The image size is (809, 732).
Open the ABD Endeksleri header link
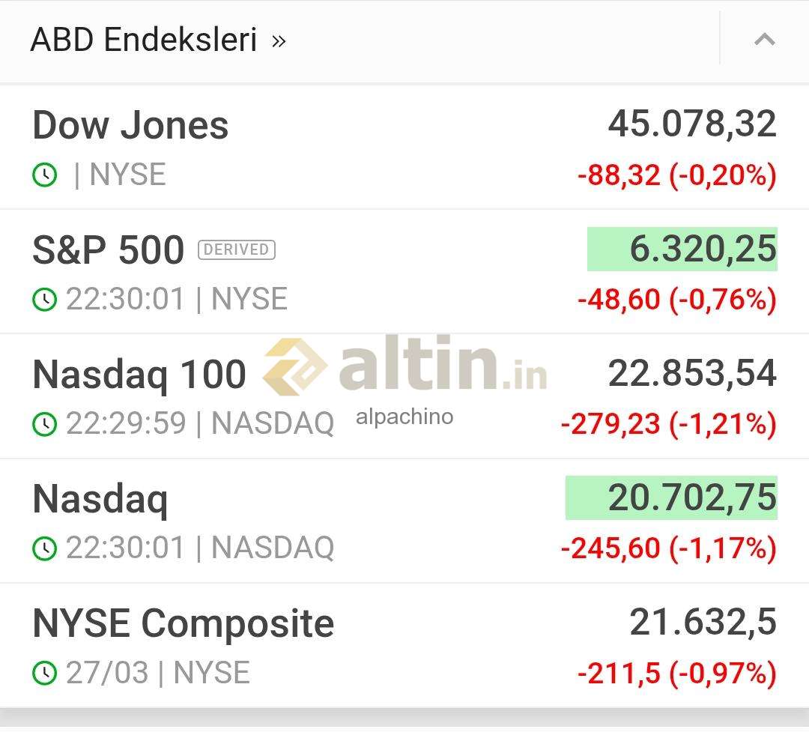tap(143, 40)
